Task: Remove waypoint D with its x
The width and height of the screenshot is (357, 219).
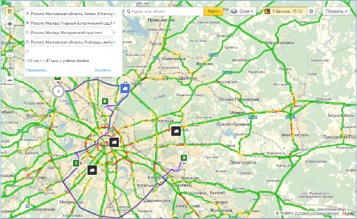Action: click(x=114, y=42)
